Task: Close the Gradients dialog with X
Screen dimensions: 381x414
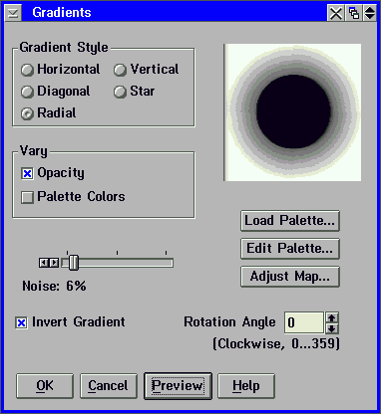Action: coord(336,13)
